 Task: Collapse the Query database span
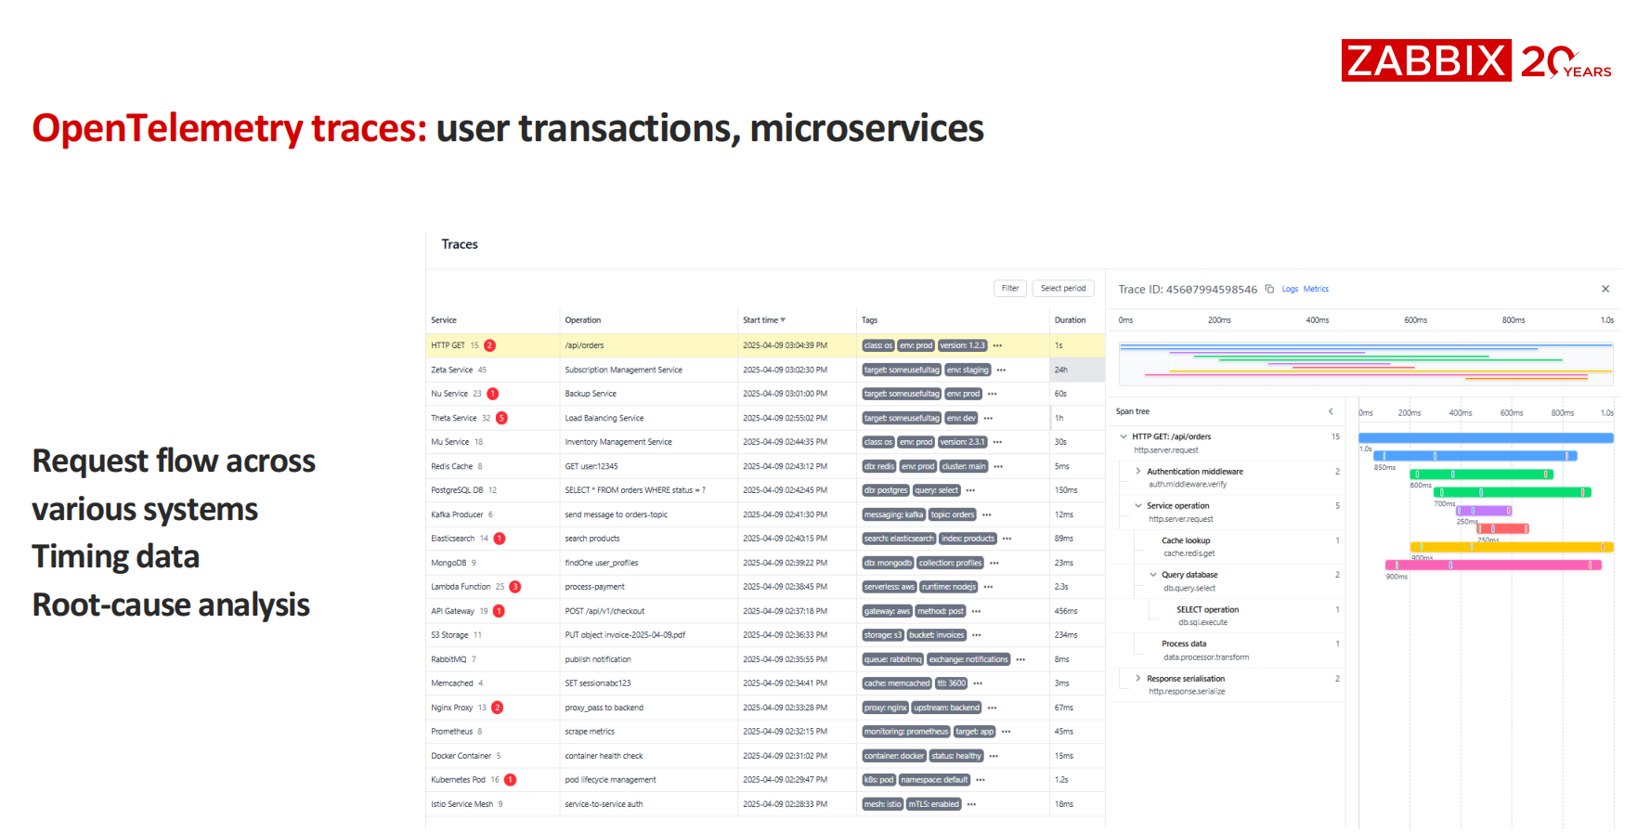click(1153, 575)
